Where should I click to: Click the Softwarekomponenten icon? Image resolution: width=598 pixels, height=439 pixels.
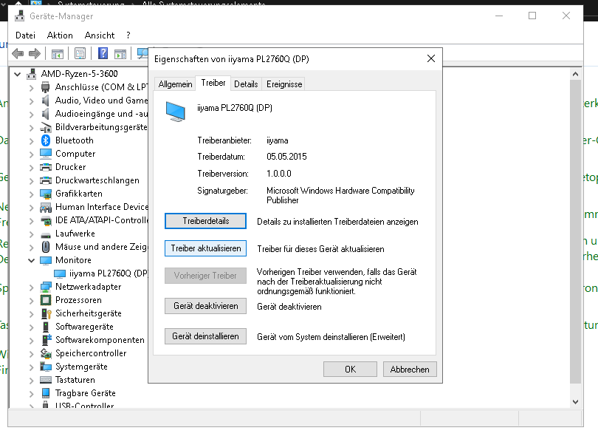47,339
